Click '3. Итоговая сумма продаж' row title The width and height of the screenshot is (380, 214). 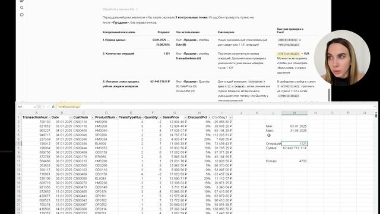click(121, 84)
